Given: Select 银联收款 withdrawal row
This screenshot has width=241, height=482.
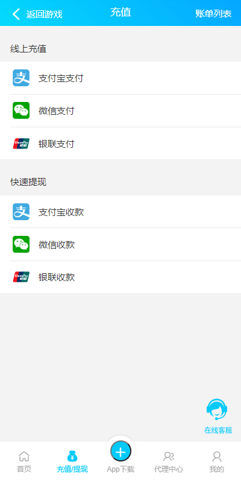Looking at the screenshot, I should [120, 277].
